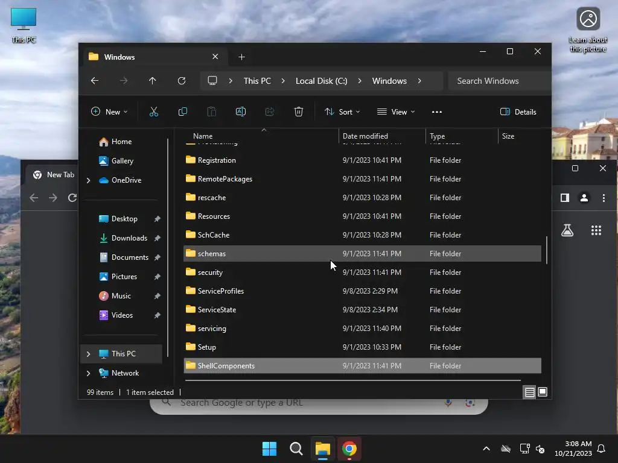Select the RemotePackages folder
The width and height of the screenshot is (618, 463).
pos(362,178)
